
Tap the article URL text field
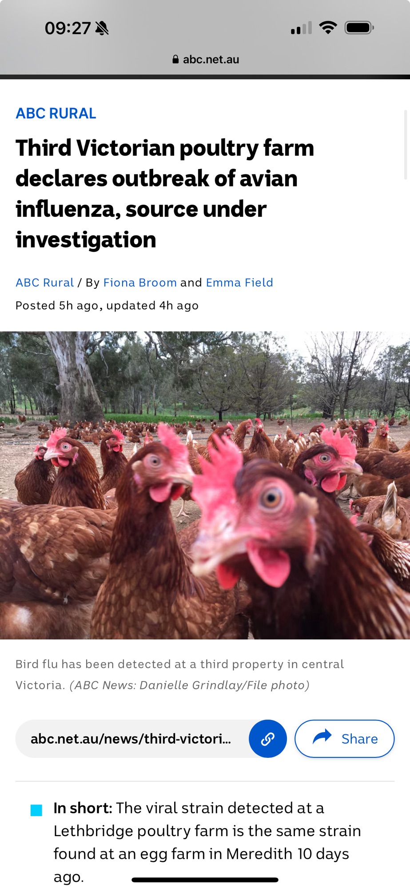(131, 739)
